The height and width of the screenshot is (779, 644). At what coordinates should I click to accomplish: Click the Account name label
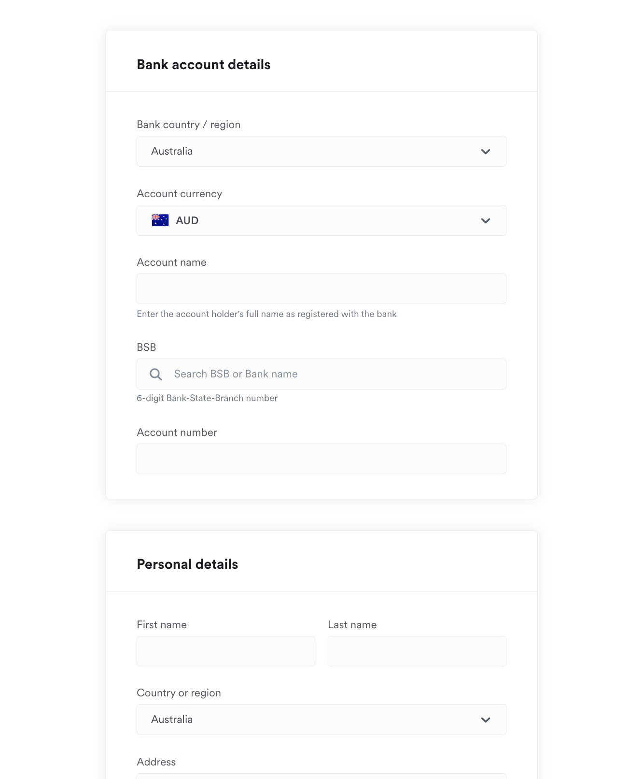pos(171,262)
